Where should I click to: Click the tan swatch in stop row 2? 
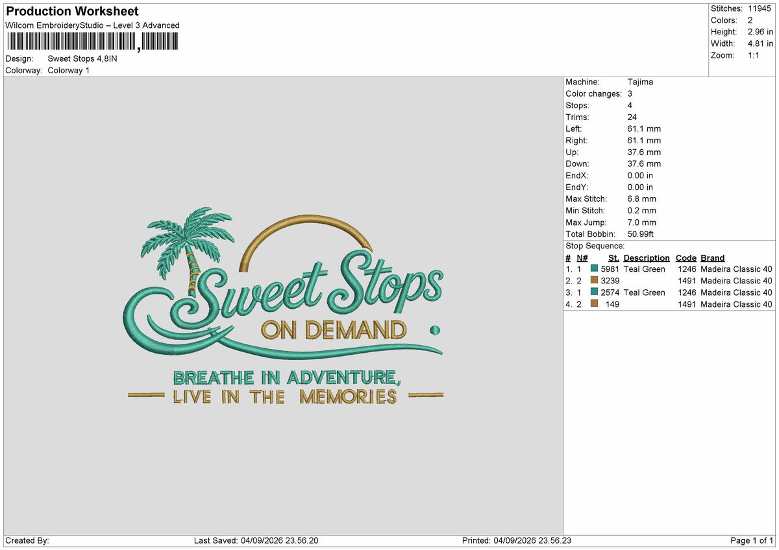click(x=594, y=280)
